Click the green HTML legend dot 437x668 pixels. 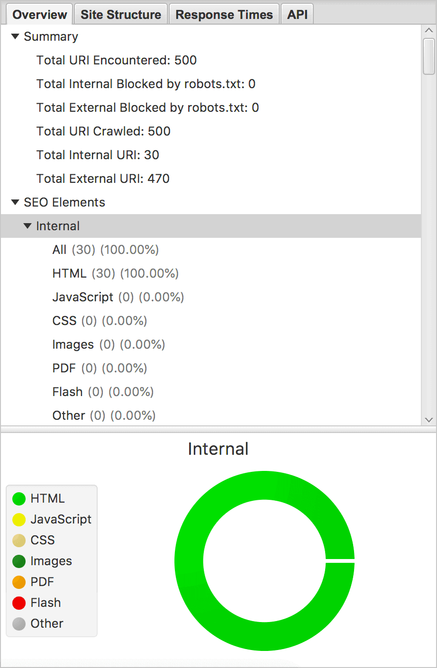19,499
